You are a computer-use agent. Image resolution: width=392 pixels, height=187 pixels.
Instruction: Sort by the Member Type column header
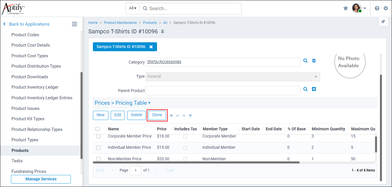(x=215, y=129)
